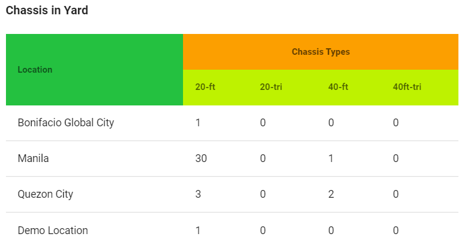Click the Demo Location row
This screenshot has width=462, height=246.
[x=53, y=231]
